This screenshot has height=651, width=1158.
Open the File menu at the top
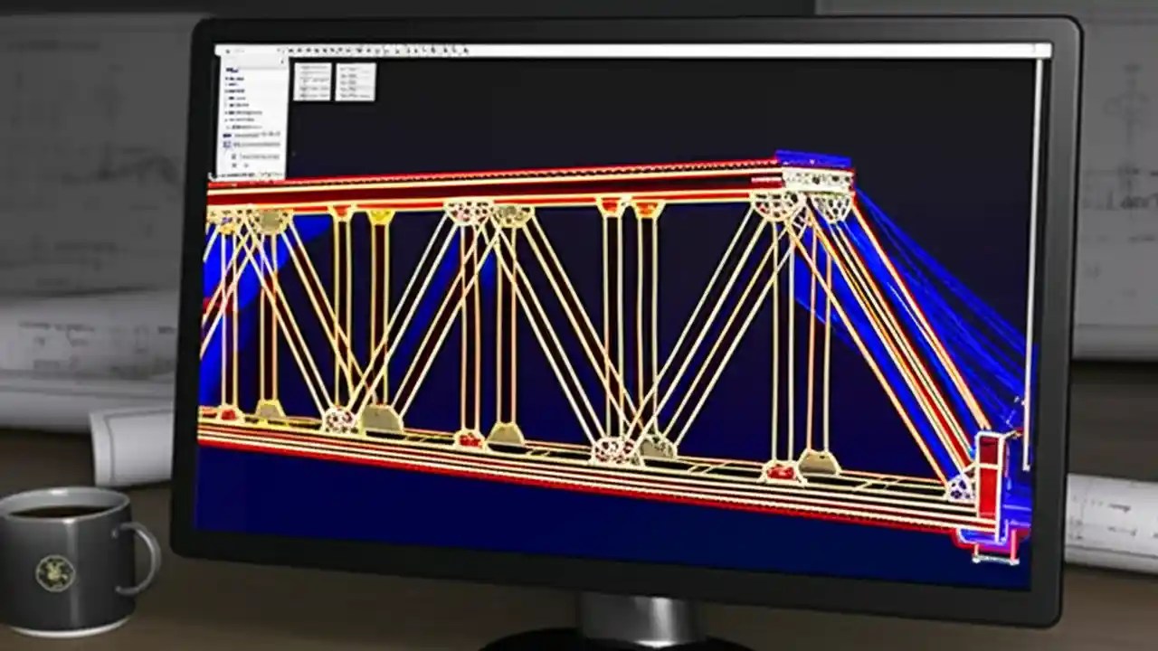[229, 52]
